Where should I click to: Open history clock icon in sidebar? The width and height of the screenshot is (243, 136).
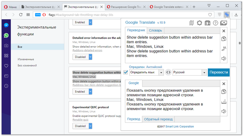pyautogui.click(x=6, y=86)
